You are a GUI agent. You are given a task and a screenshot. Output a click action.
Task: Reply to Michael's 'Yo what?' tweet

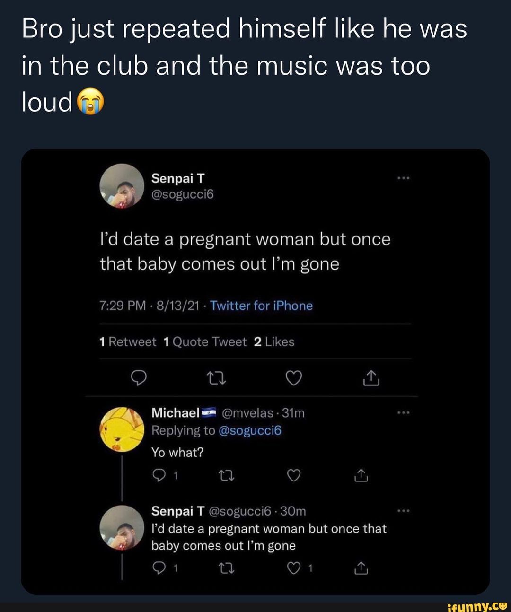click(x=158, y=475)
